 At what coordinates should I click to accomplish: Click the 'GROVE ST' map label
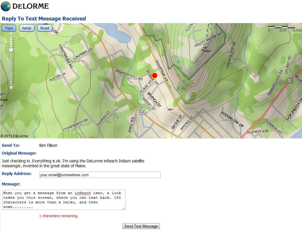tap(177, 122)
